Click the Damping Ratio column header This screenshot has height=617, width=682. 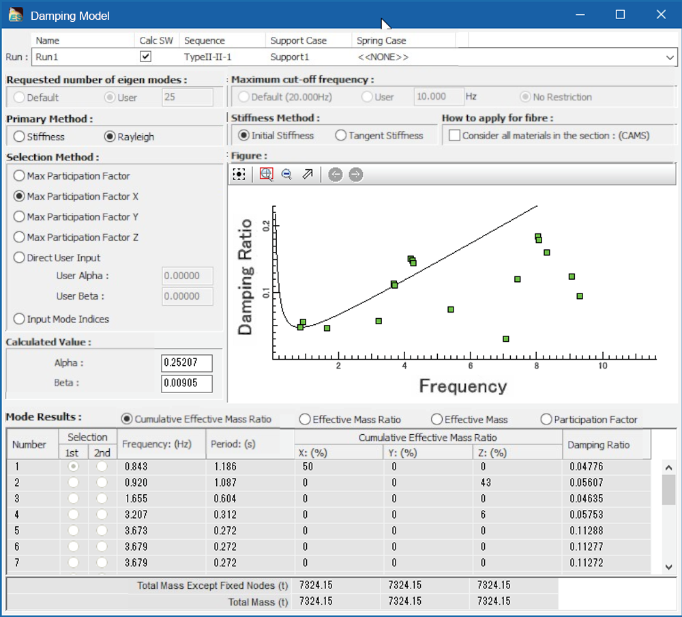[606, 444]
